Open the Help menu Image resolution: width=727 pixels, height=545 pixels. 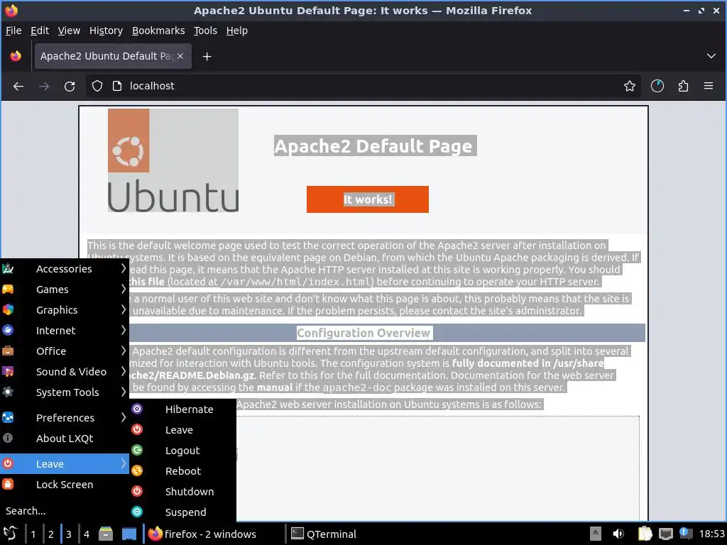coord(237,31)
